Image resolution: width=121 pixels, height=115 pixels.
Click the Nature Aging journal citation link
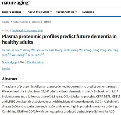pos(9,62)
